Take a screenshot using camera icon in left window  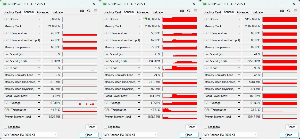[x=82, y=11]
